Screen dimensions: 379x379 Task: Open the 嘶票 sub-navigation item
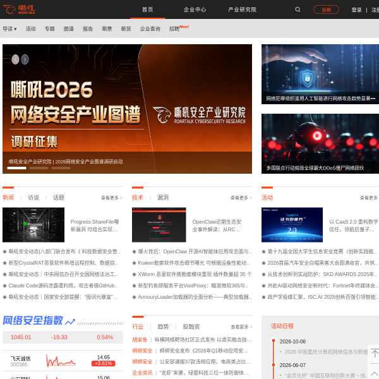point(107,29)
